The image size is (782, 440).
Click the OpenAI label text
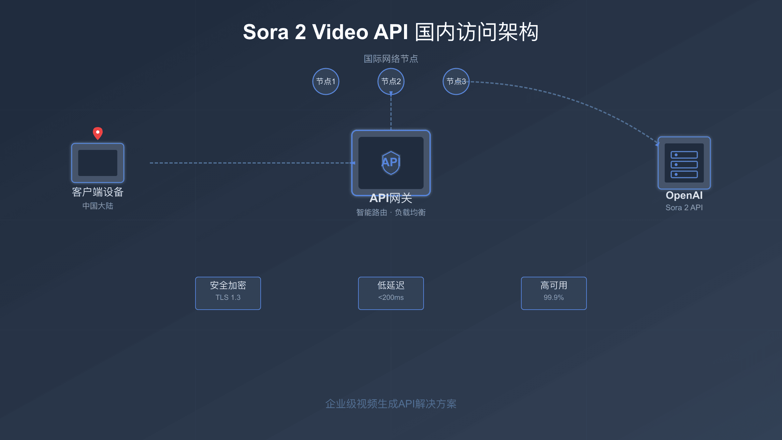click(684, 196)
